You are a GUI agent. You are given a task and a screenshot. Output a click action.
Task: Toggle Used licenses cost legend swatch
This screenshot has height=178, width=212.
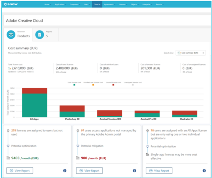point(74,85)
